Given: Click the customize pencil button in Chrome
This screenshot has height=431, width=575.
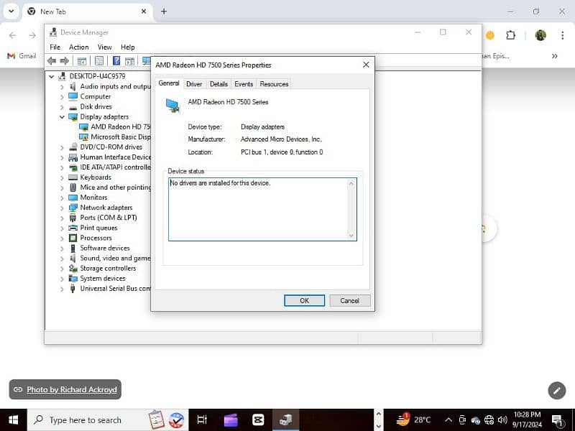Looking at the screenshot, I should pyautogui.click(x=556, y=391).
